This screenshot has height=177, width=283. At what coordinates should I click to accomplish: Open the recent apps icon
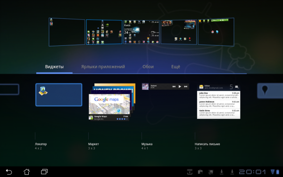pyautogui.click(x=44, y=172)
